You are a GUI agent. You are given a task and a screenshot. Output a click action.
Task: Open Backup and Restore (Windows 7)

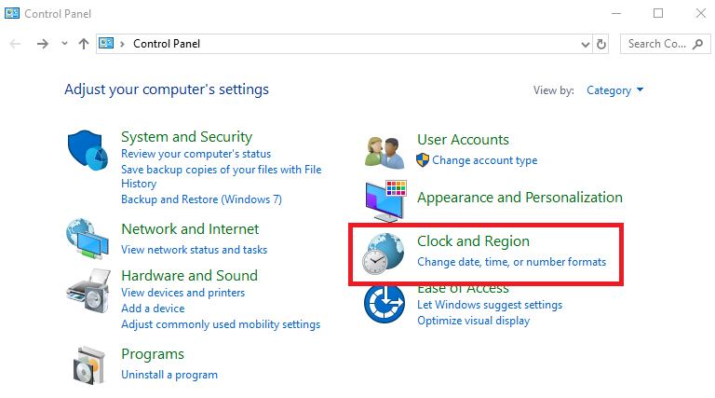pos(201,199)
